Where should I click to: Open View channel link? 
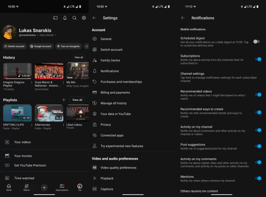point(48,35)
